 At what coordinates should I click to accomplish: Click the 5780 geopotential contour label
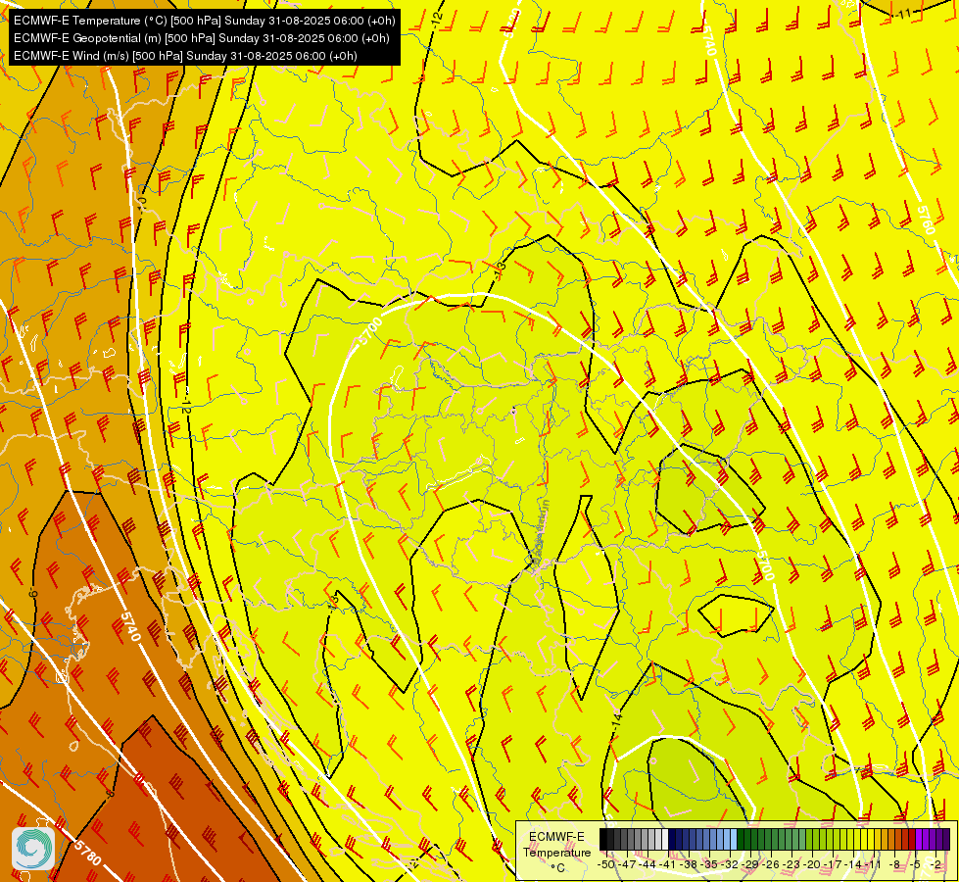pyautogui.click(x=87, y=852)
